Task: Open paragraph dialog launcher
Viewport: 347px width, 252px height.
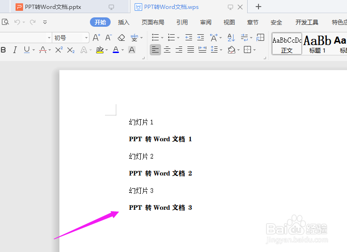Action: 265,58
